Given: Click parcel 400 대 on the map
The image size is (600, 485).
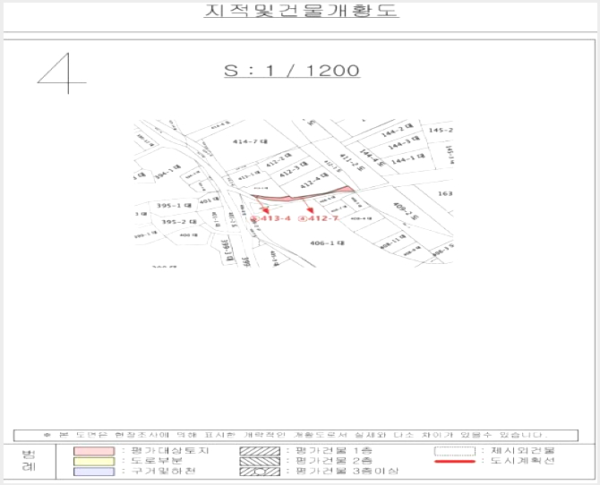Looking at the screenshot, I should (189, 234).
